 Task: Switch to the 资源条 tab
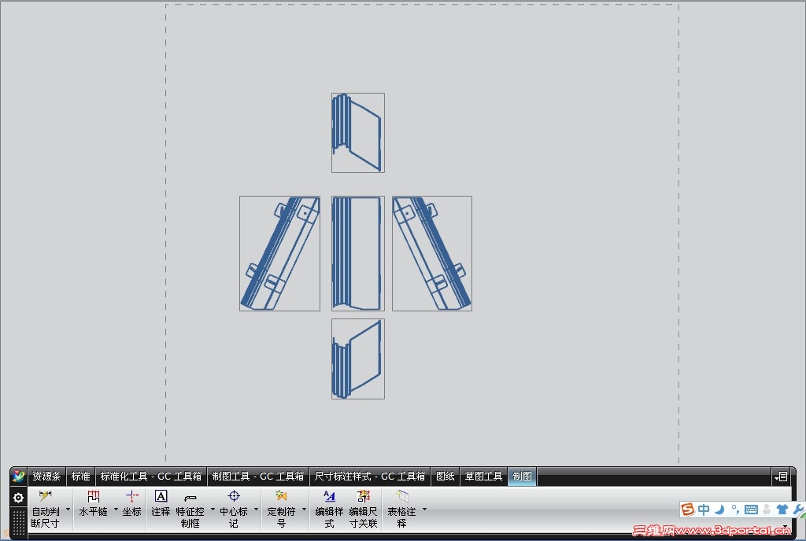(x=46, y=477)
